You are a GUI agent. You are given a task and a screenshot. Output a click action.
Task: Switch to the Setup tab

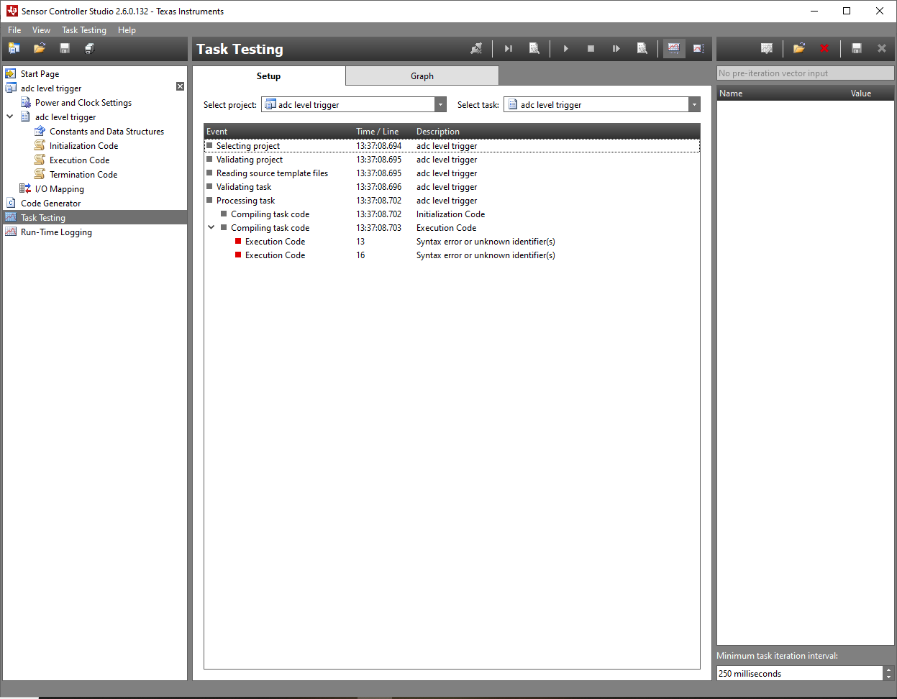point(269,76)
